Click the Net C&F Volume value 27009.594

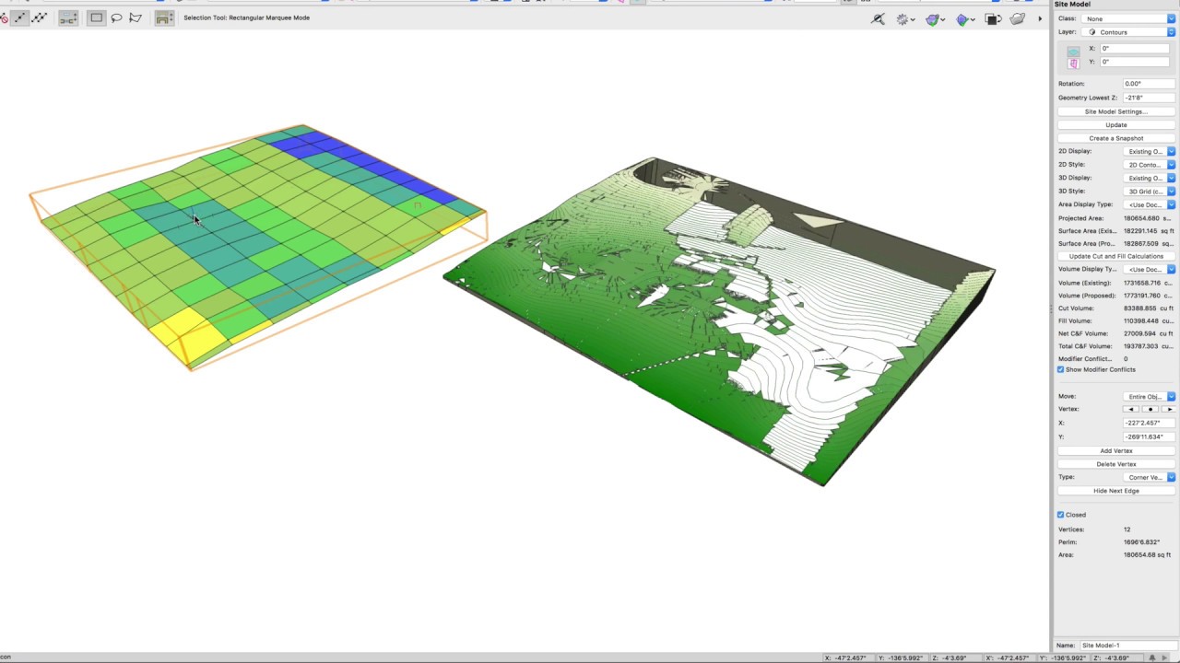click(1149, 334)
